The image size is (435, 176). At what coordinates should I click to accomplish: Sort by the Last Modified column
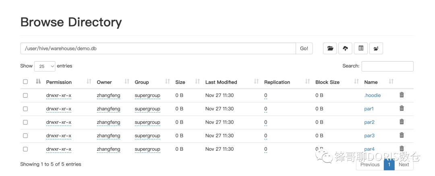coord(221,82)
